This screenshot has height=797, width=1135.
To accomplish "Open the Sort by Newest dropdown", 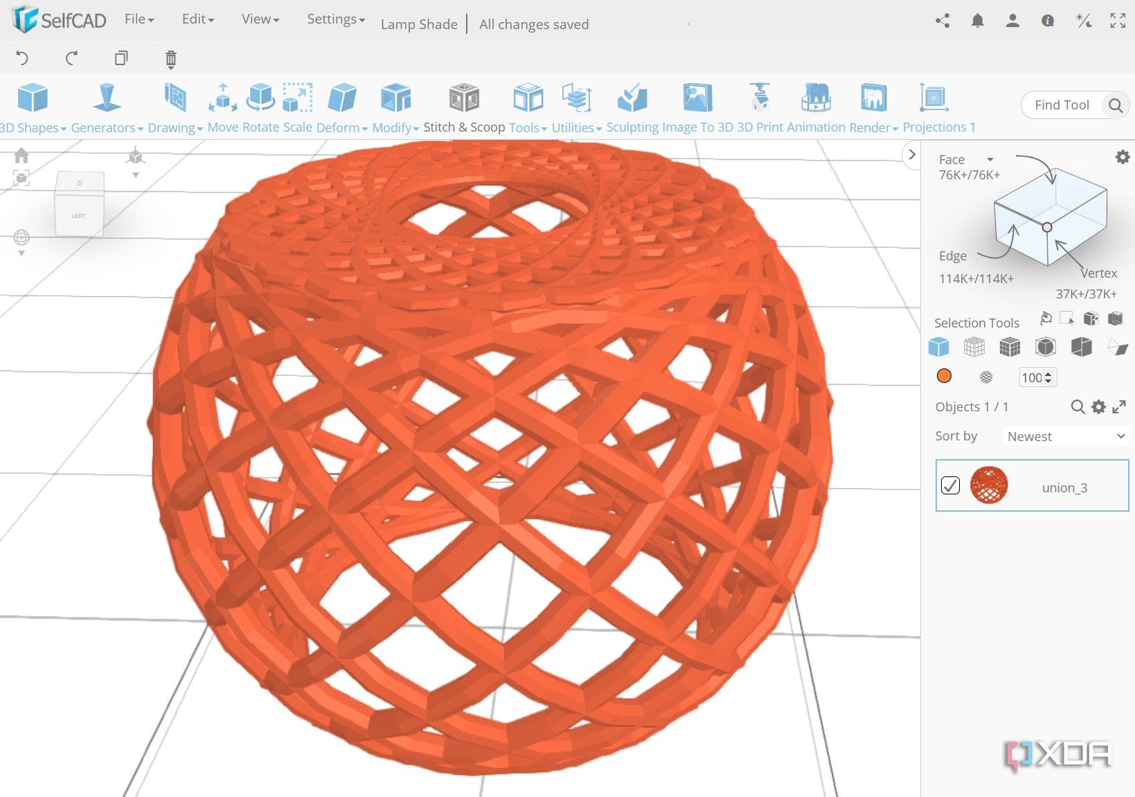I will coord(1064,436).
